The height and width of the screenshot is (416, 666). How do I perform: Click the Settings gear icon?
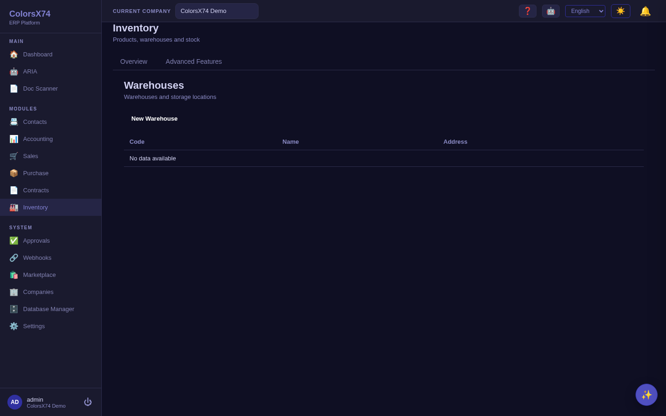point(14,326)
